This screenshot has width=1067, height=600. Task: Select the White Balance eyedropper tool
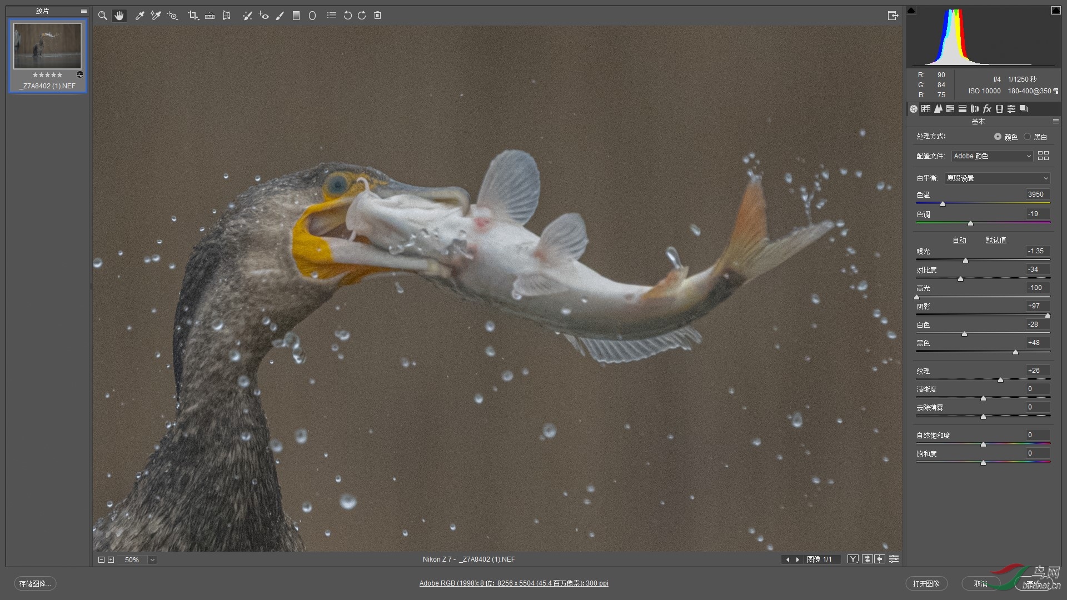coord(139,16)
